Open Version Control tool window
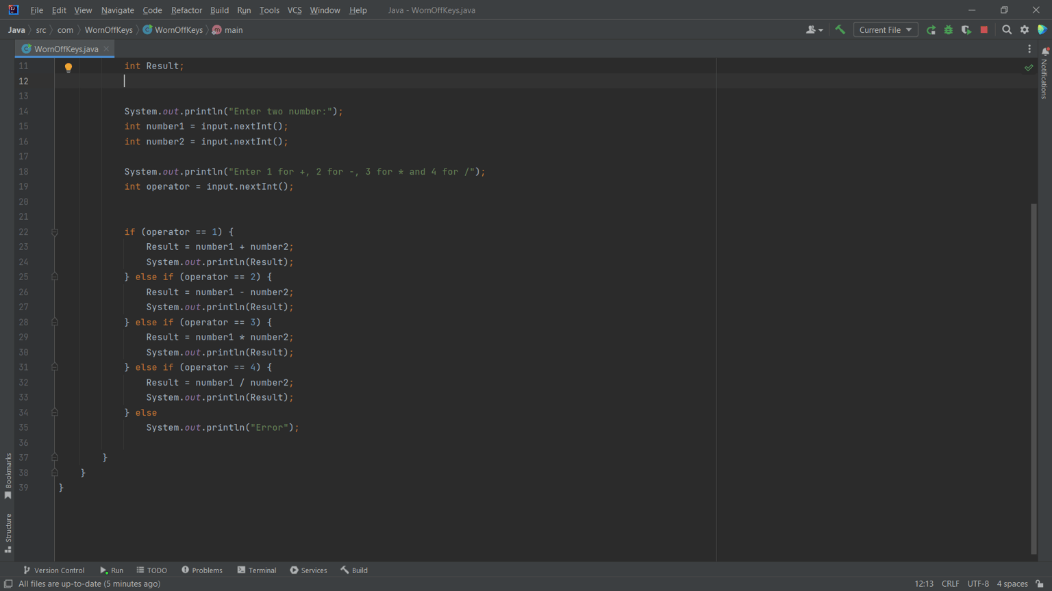 [x=54, y=570]
